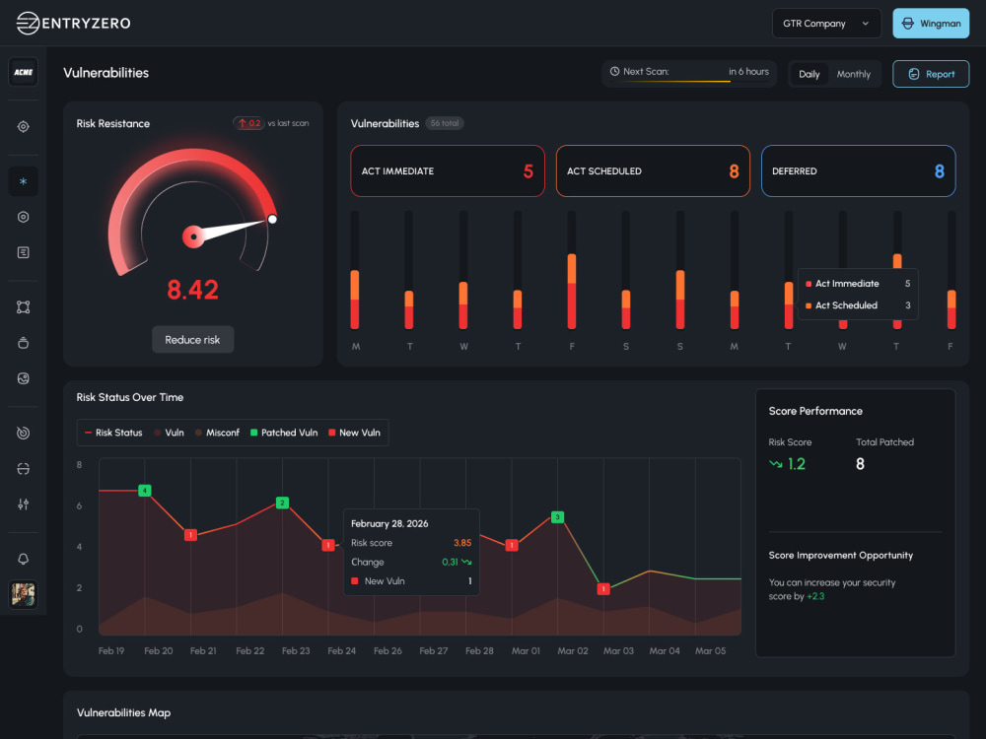The width and height of the screenshot is (986, 739).
Task: Open the sliders settings sidebar icon
Action: tap(24, 504)
